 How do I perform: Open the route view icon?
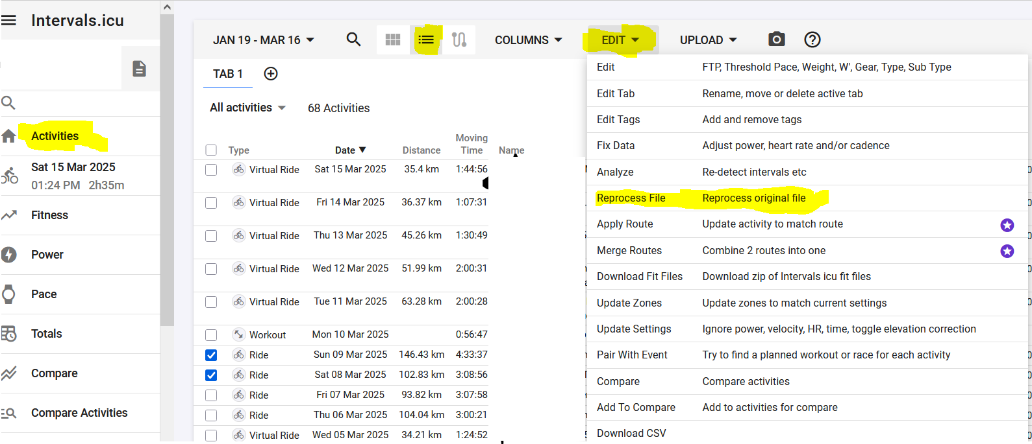click(x=459, y=40)
